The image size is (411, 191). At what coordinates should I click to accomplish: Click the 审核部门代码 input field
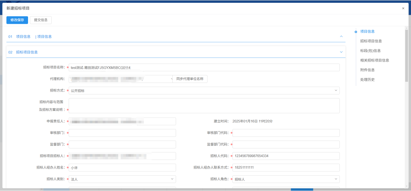pyautogui.click(x=286, y=133)
